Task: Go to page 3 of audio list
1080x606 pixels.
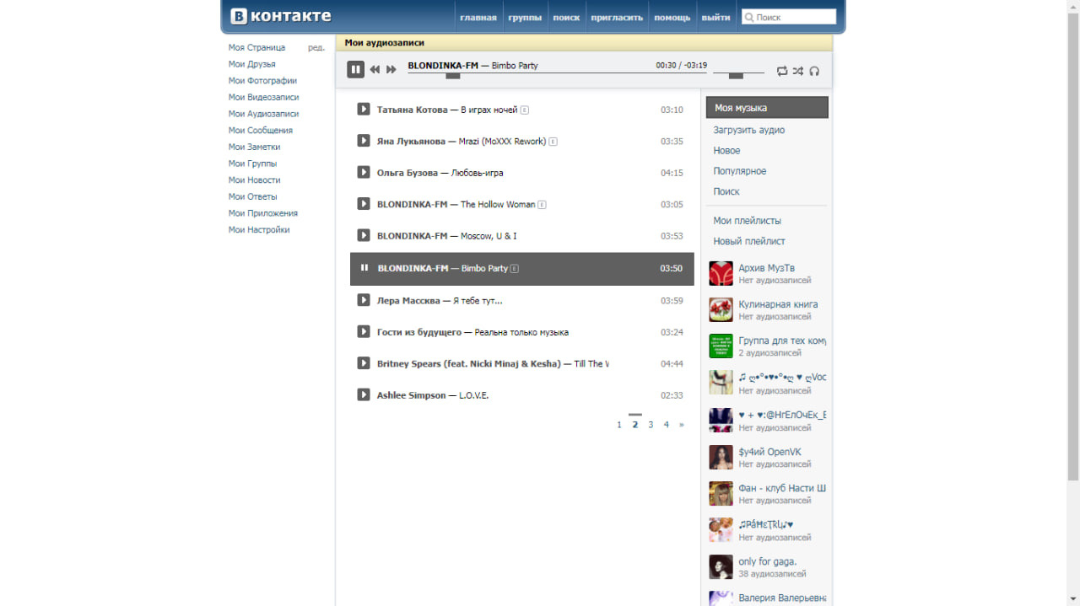Action: [x=651, y=425]
